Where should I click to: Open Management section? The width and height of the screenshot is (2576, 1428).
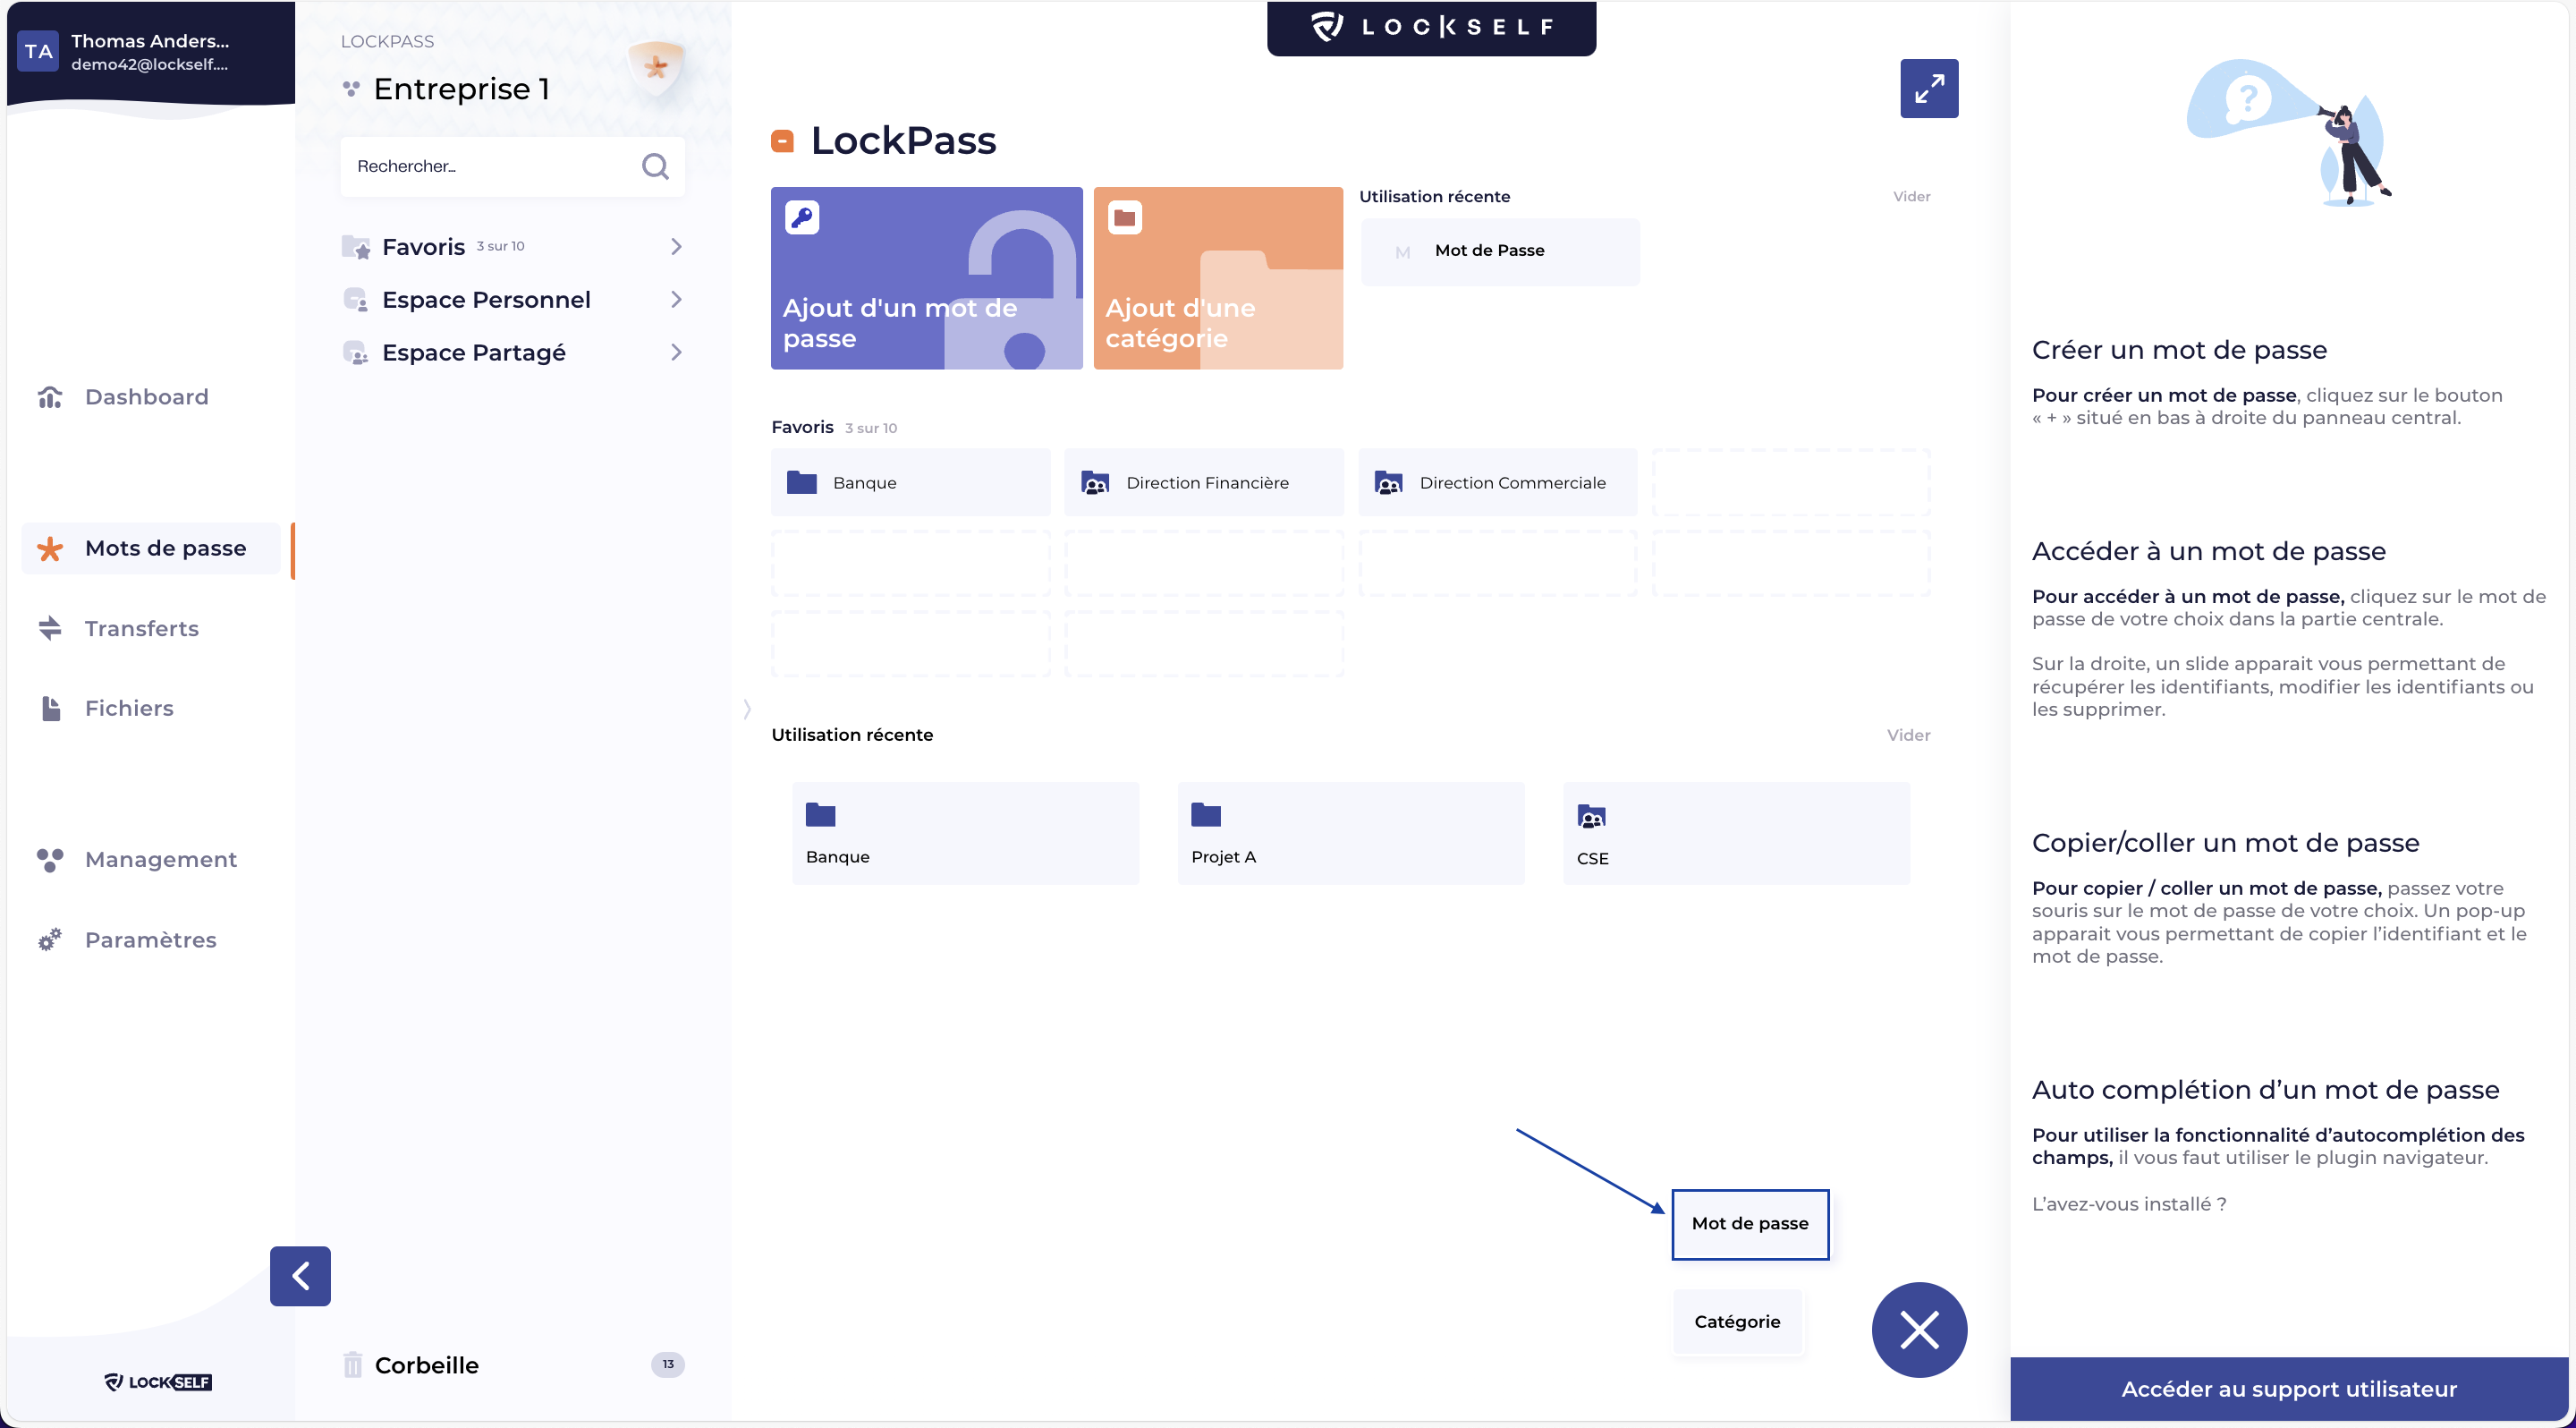click(x=160, y=859)
